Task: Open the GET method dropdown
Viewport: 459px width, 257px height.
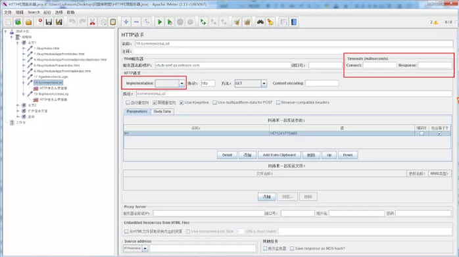Action: pyautogui.click(x=264, y=83)
